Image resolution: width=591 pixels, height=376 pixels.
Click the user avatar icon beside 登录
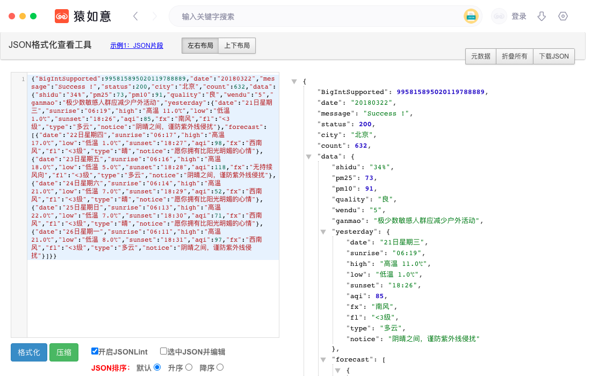tap(499, 17)
